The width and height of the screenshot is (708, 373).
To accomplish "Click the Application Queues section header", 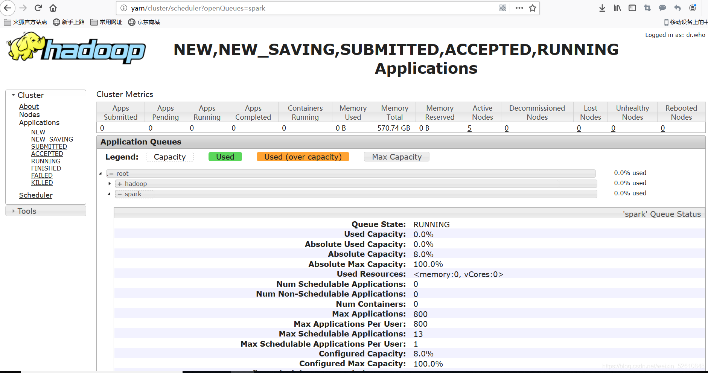I will 401,142.
